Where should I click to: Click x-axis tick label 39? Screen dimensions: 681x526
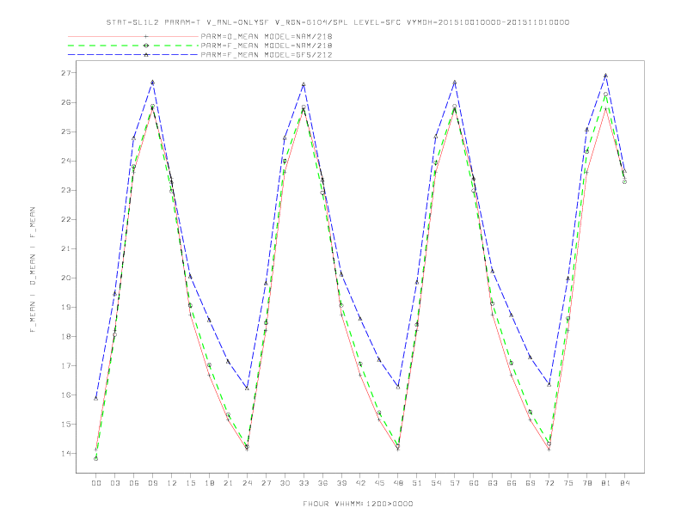click(341, 483)
